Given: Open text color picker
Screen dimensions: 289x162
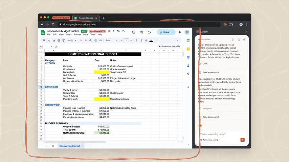Looking at the screenshot, I should 151,40.
